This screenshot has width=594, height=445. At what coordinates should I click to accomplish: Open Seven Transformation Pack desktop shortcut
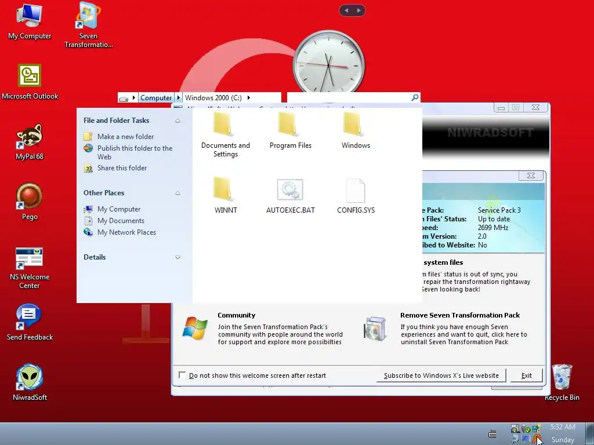(88, 25)
